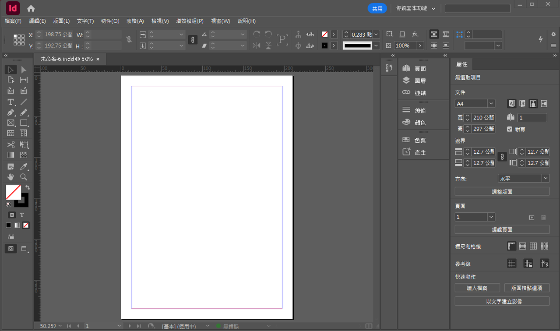560x331 pixels.
Task: Open the 圖層 (Layers) panel
Action: pos(419,81)
